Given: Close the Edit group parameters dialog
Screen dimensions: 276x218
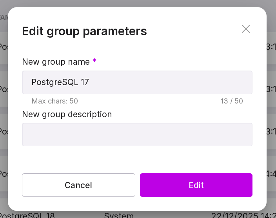Looking at the screenshot, I should 246,29.
